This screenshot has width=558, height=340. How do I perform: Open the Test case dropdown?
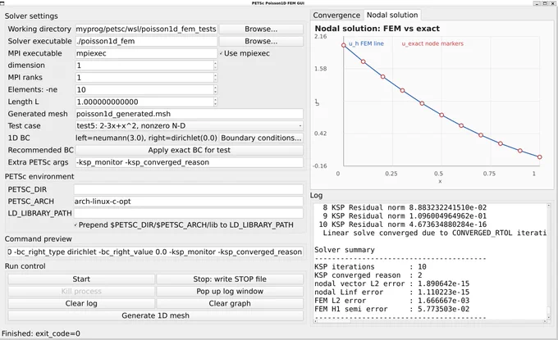[x=189, y=126]
